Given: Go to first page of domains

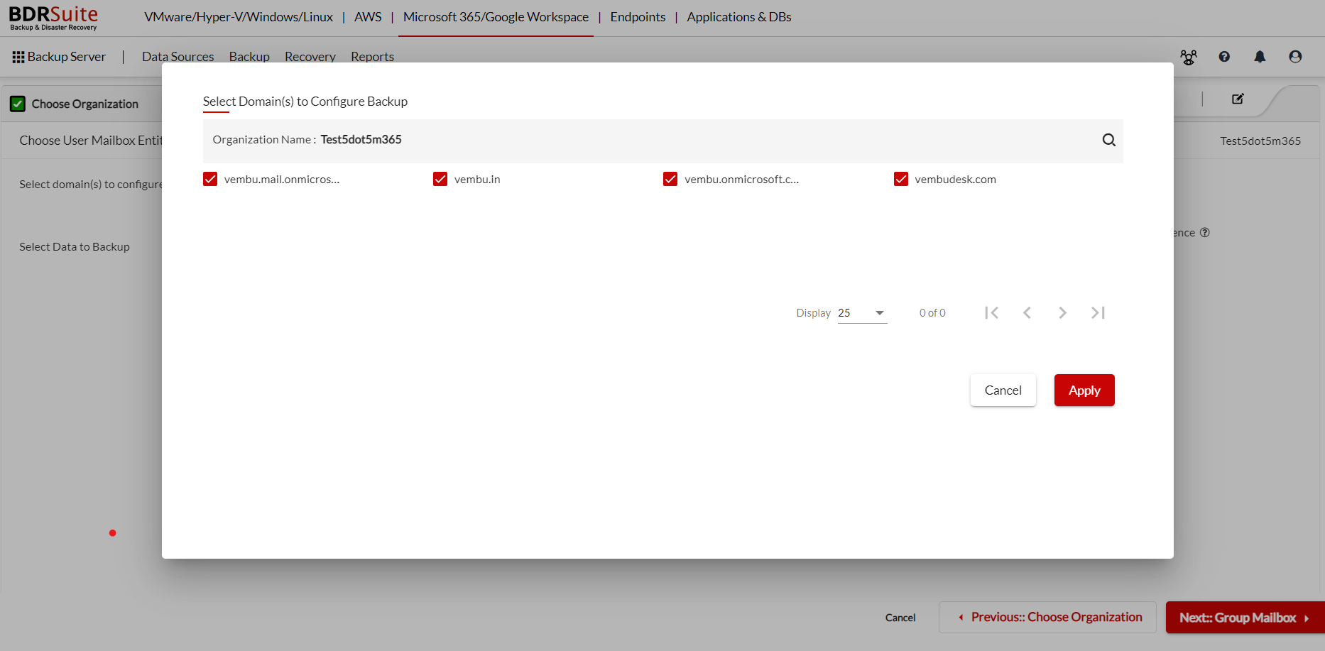Looking at the screenshot, I should pyautogui.click(x=991, y=312).
